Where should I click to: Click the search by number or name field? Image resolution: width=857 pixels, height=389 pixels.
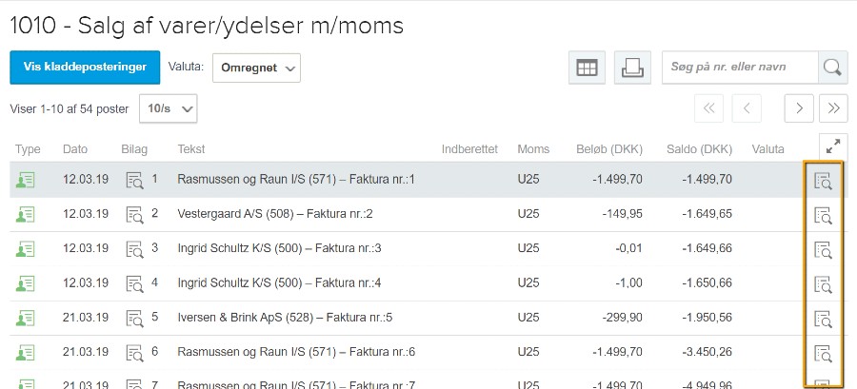coord(740,68)
